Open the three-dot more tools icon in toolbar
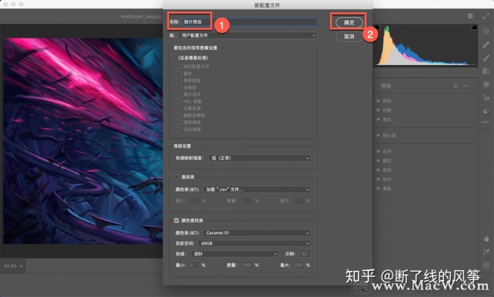494x297 pixels. (x=486, y=122)
